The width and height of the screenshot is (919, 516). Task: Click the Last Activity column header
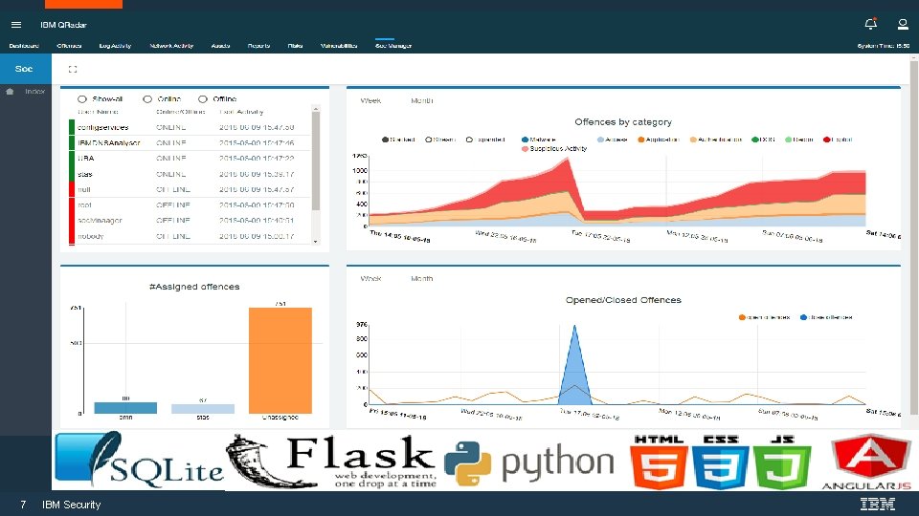click(x=241, y=112)
